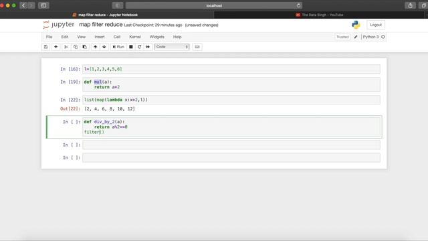Click the Trusted notebook indicator
Viewport: 428px width, 241px height.
pyautogui.click(x=342, y=37)
